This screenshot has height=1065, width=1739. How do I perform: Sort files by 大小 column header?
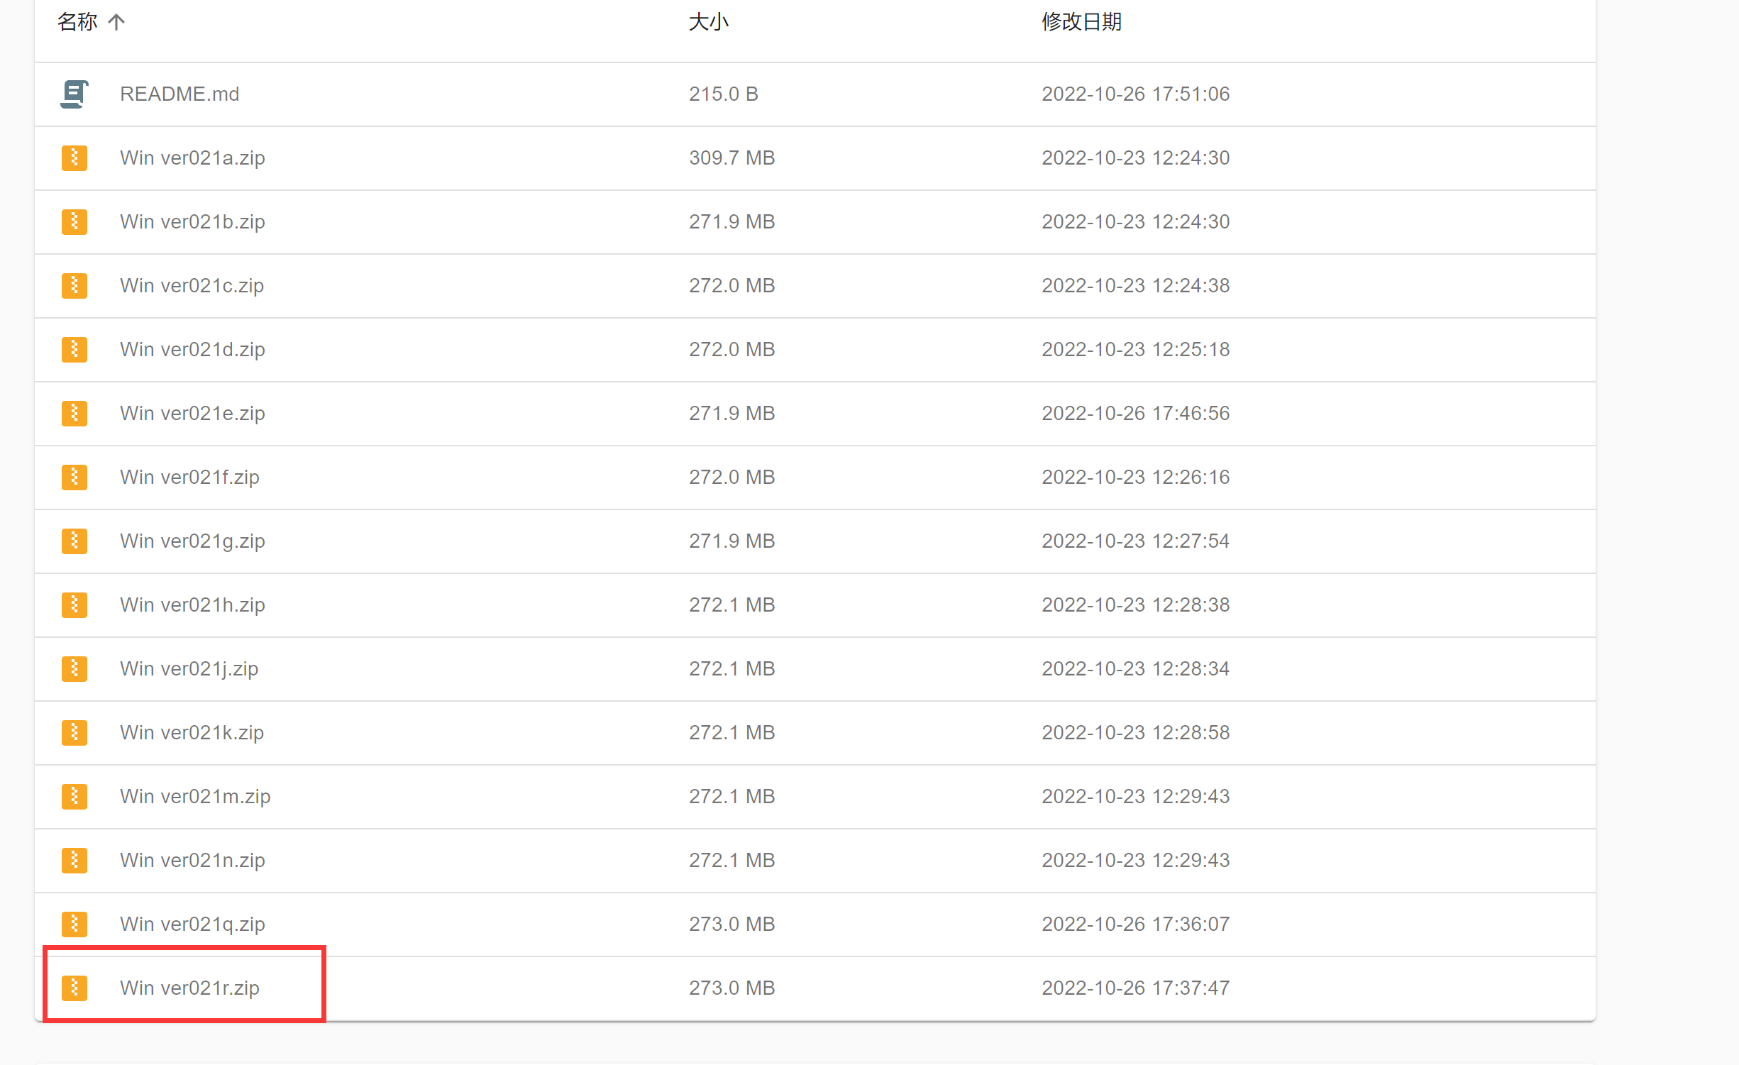(x=708, y=22)
